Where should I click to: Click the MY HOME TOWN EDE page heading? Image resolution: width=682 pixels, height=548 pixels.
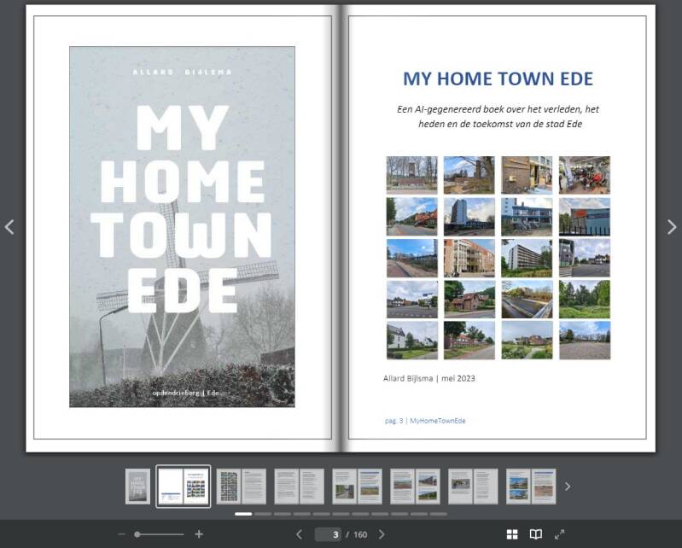498,79
